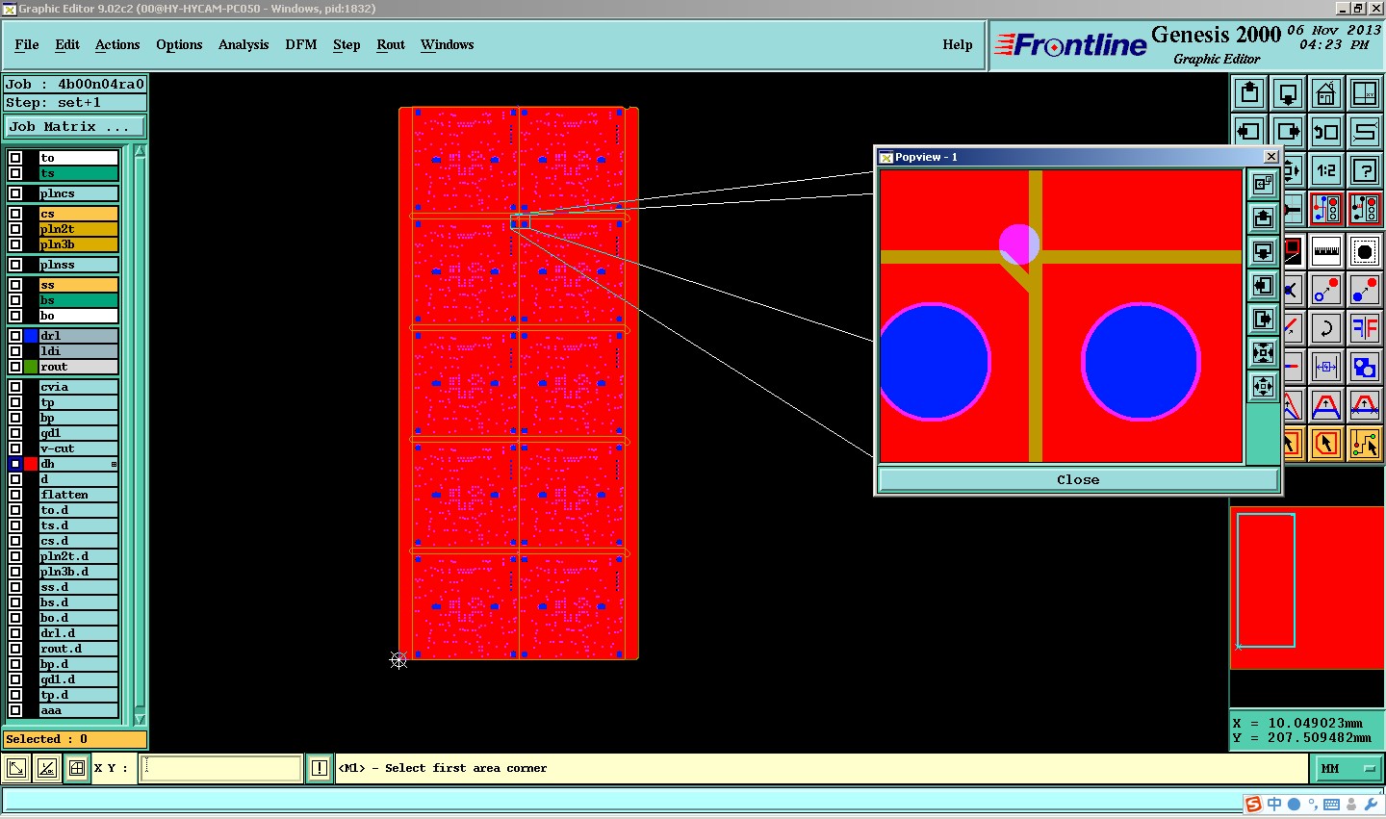Click the red-bordered net tracing icon, rightmost

1365,209
